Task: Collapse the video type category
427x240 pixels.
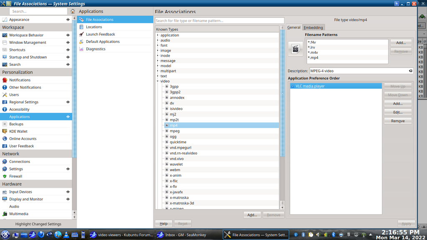Action: point(158,81)
